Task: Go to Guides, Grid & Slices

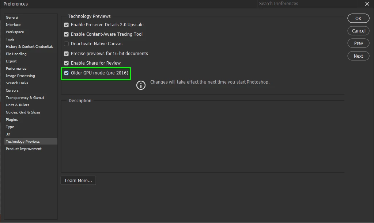Action: tap(31, 112)
